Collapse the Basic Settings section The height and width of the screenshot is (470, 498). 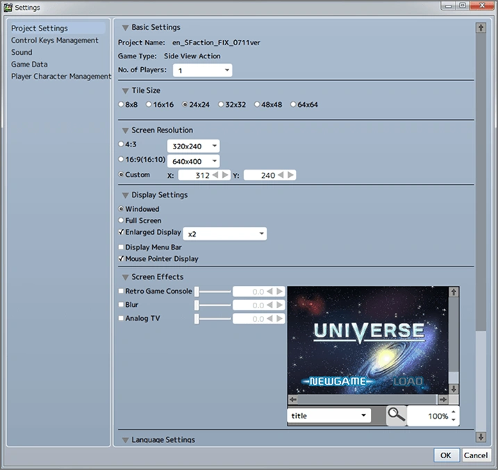pos(126,28)
